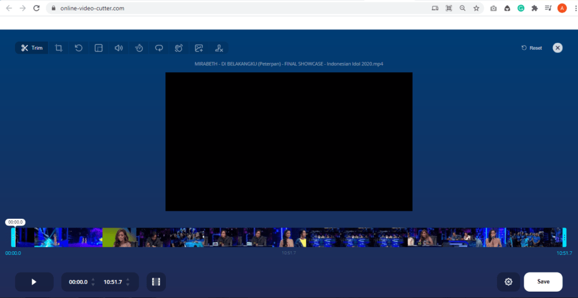Open the media control playlist icon
578x298 pixels.
click(548, 8)
